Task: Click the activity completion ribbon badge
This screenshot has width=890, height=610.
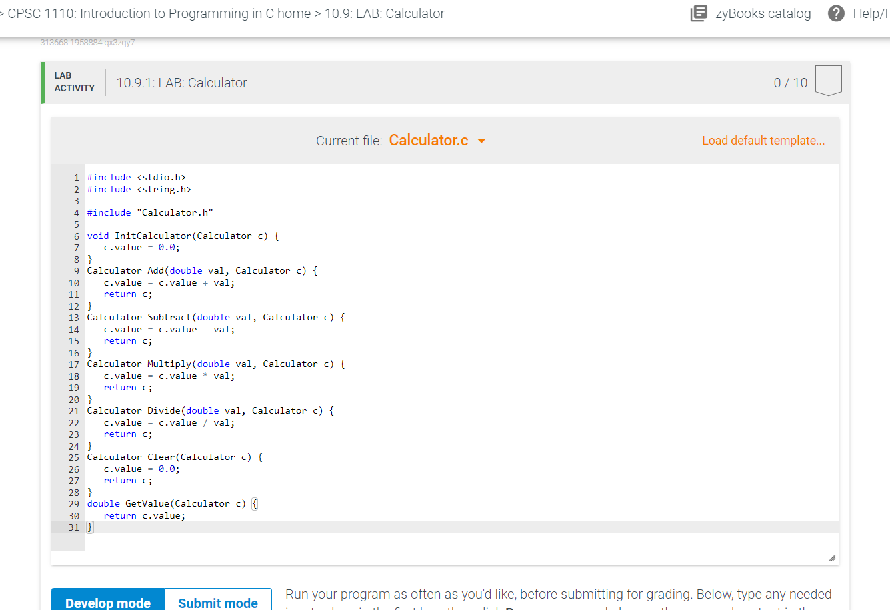Action: point(828,81)
